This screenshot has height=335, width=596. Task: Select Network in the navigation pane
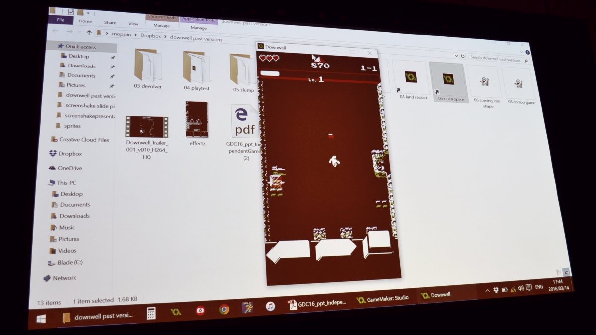point(60,278)
